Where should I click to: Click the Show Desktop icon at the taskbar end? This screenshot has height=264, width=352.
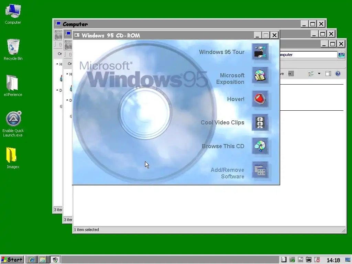coord(348,260)
